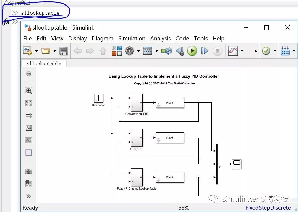Viewport: 298px width, 212px height.
Task: Open the Analysis menu
Action: (161, 38)
